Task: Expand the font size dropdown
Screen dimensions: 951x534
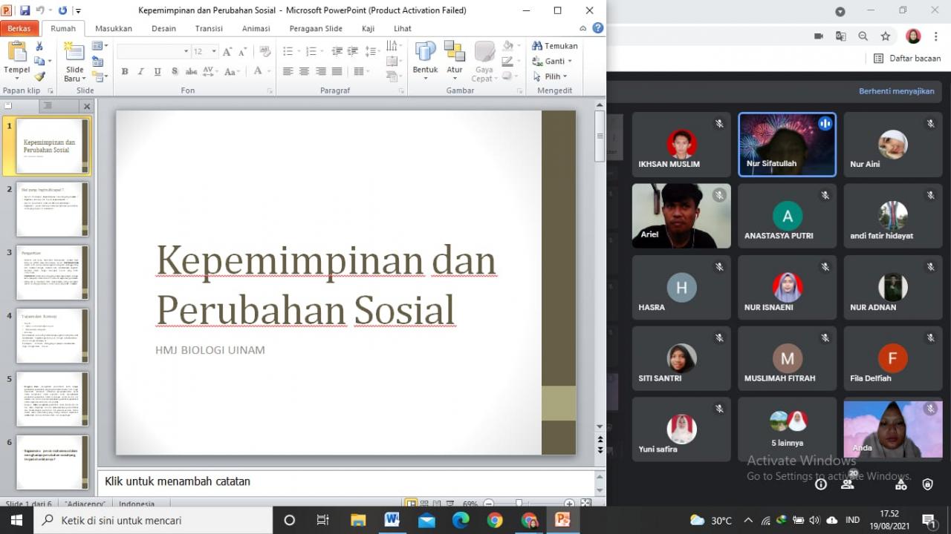Action: click(x=214, y=51)
